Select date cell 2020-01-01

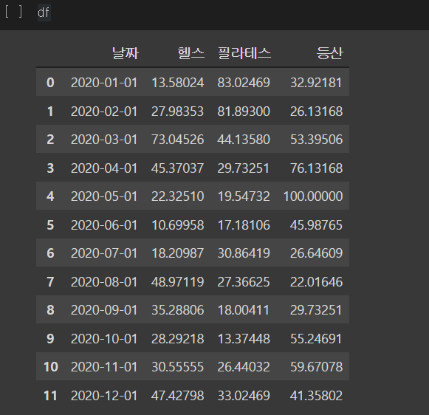pyautogui.click(x=104, y=83)
